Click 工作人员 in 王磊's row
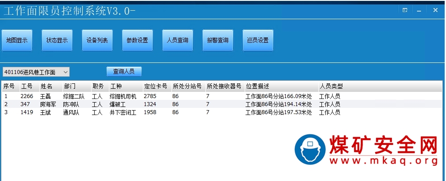446x181 pixels. pyautogui.click(x=329, y=96)
